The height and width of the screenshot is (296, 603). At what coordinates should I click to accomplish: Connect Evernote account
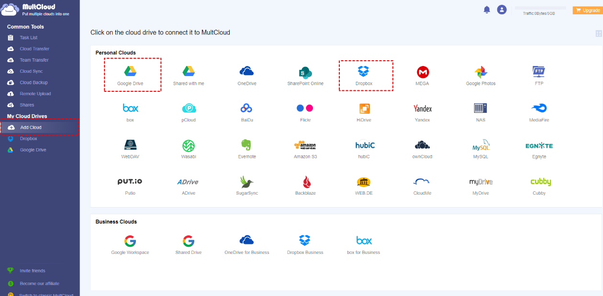(x=247, y=149)
